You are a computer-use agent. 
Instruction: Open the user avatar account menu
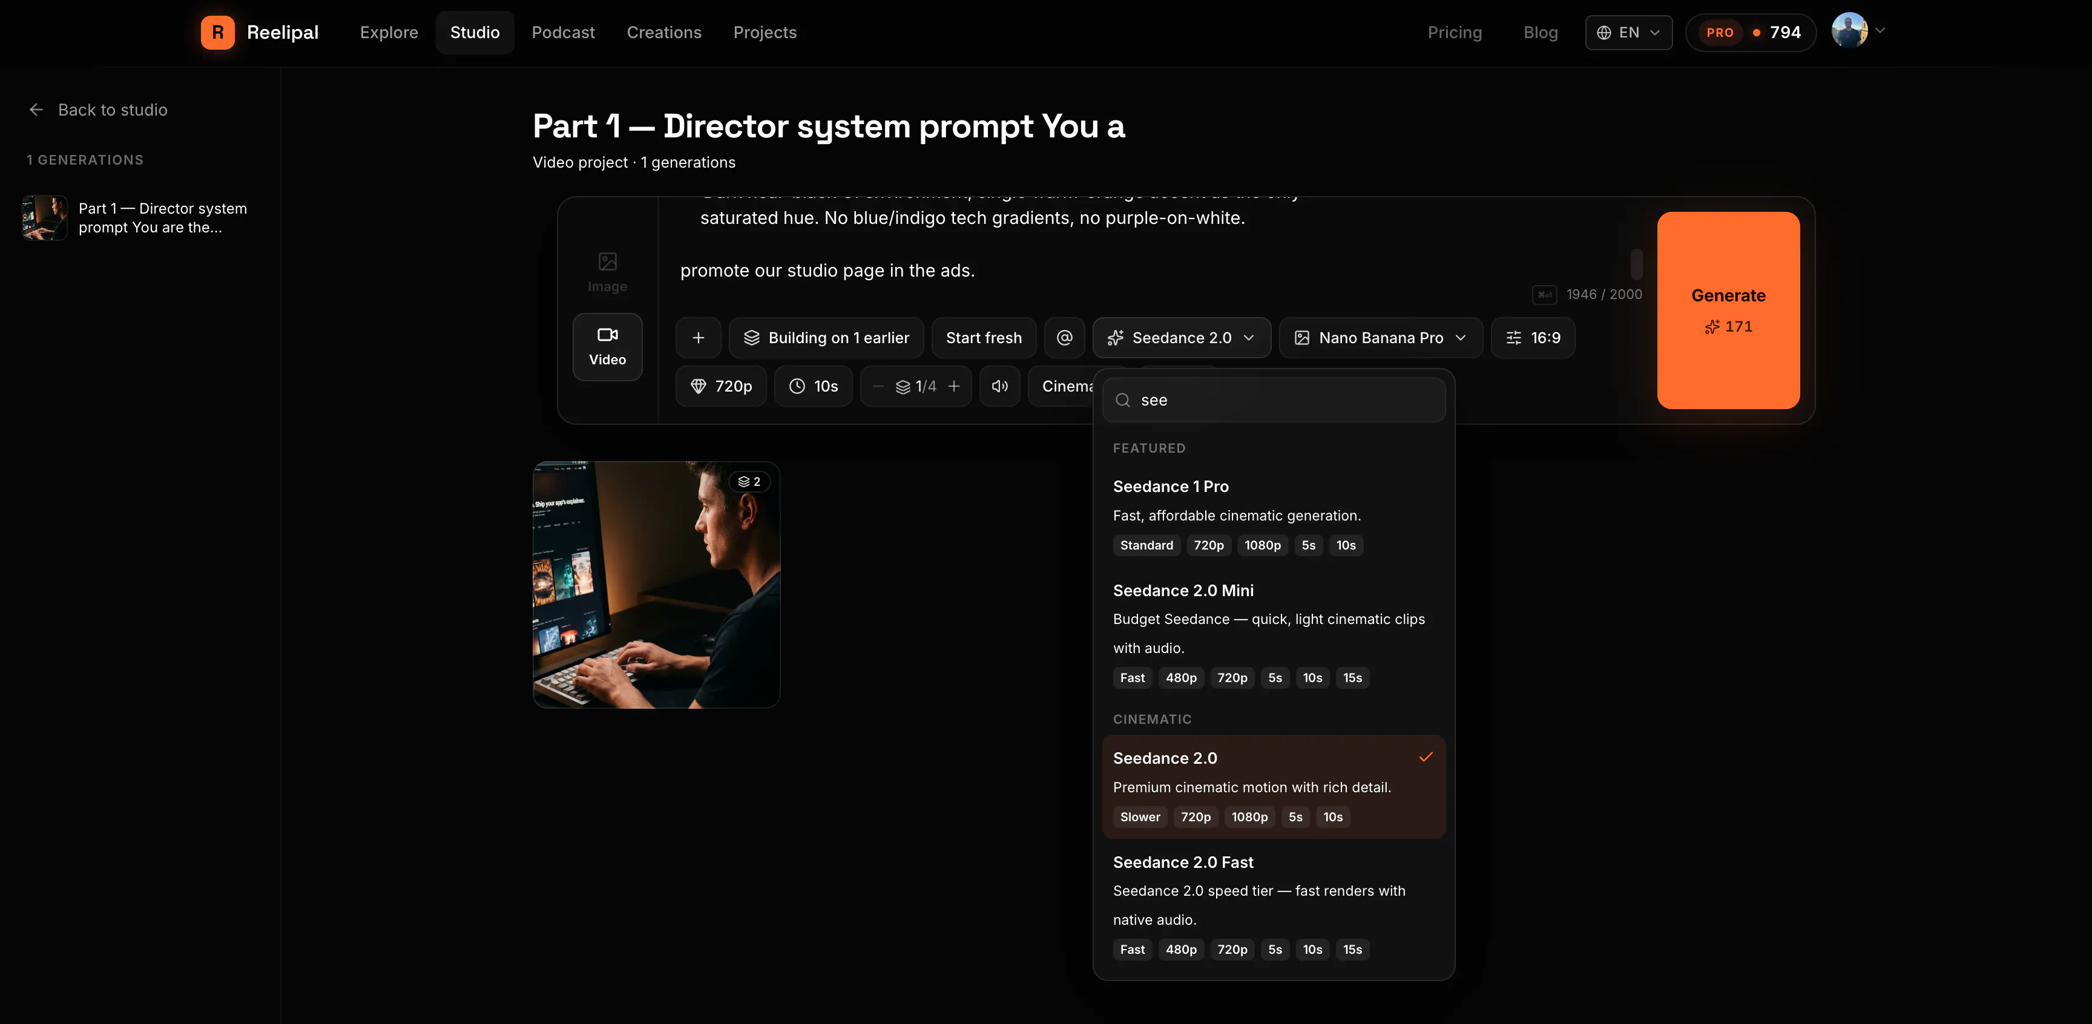tap(1857, 31)
